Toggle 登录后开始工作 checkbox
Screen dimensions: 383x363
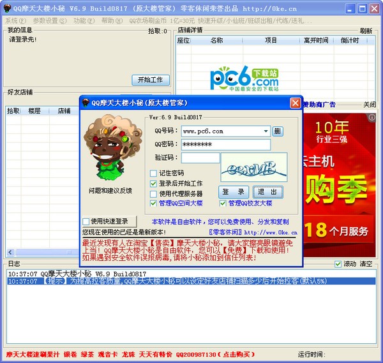[x=153, y=184]
